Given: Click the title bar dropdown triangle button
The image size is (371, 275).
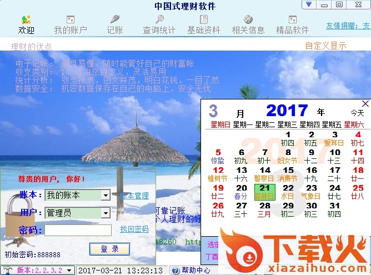Looking at the screenshot, I should pyautogui.click(x=309, y=4).
